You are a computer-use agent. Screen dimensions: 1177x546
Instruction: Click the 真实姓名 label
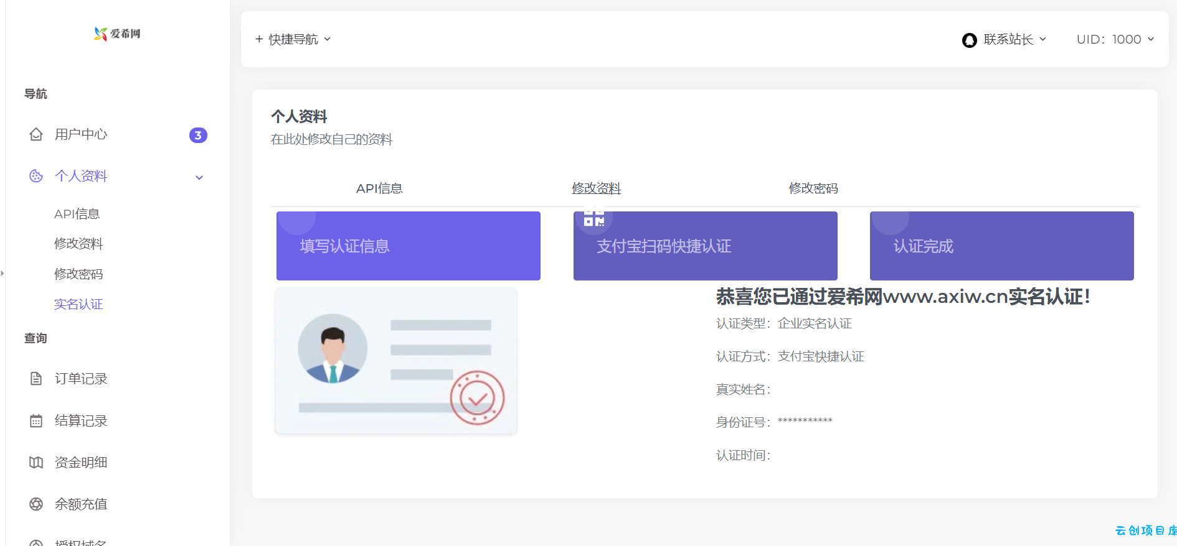pos(744,389)
